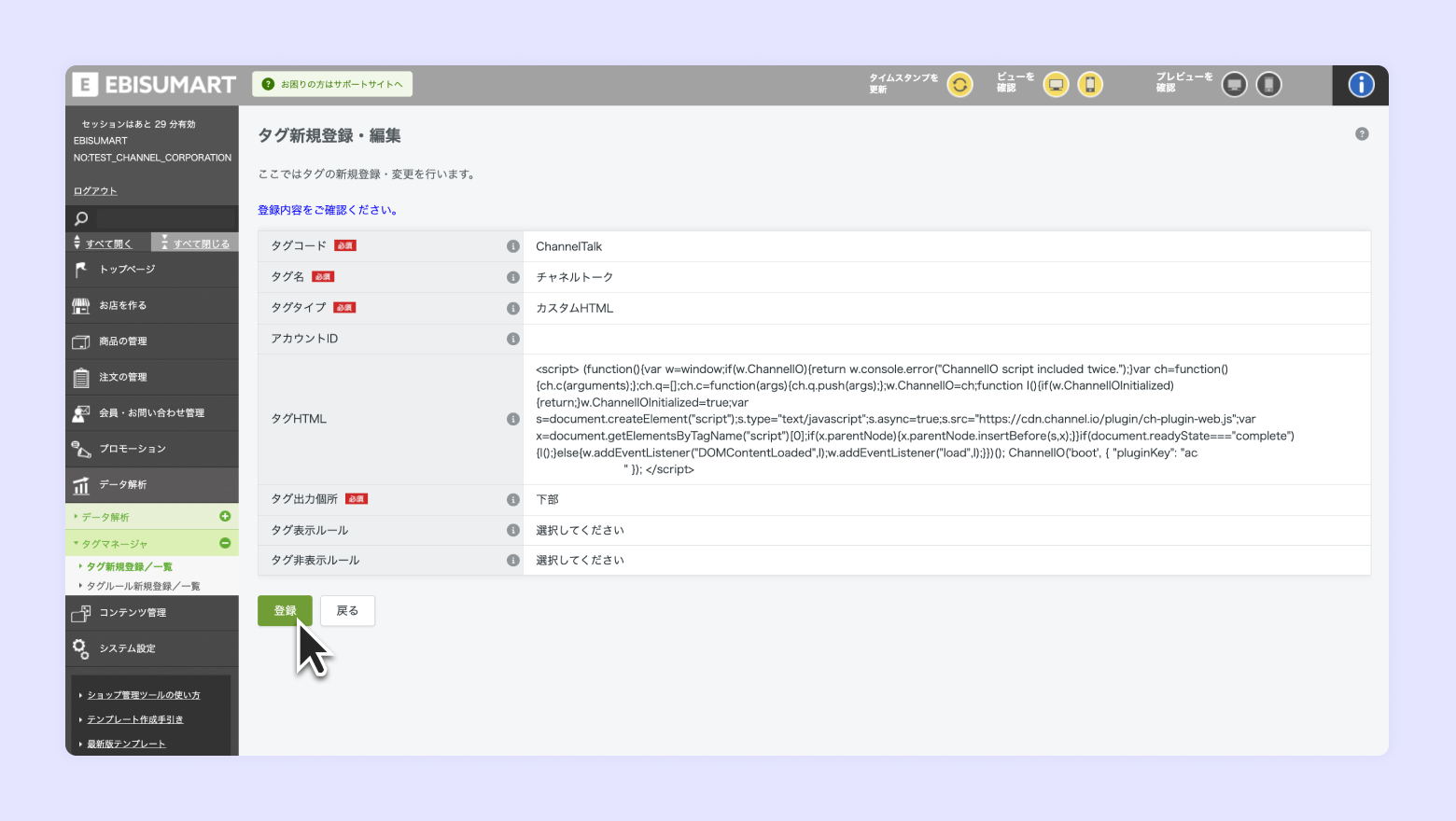The width and height of the screenshot is (1456, 821).
Task: Select タグルール新規登録/一覧 tree item
Action: pyautogui.click(x=143, y=586)
